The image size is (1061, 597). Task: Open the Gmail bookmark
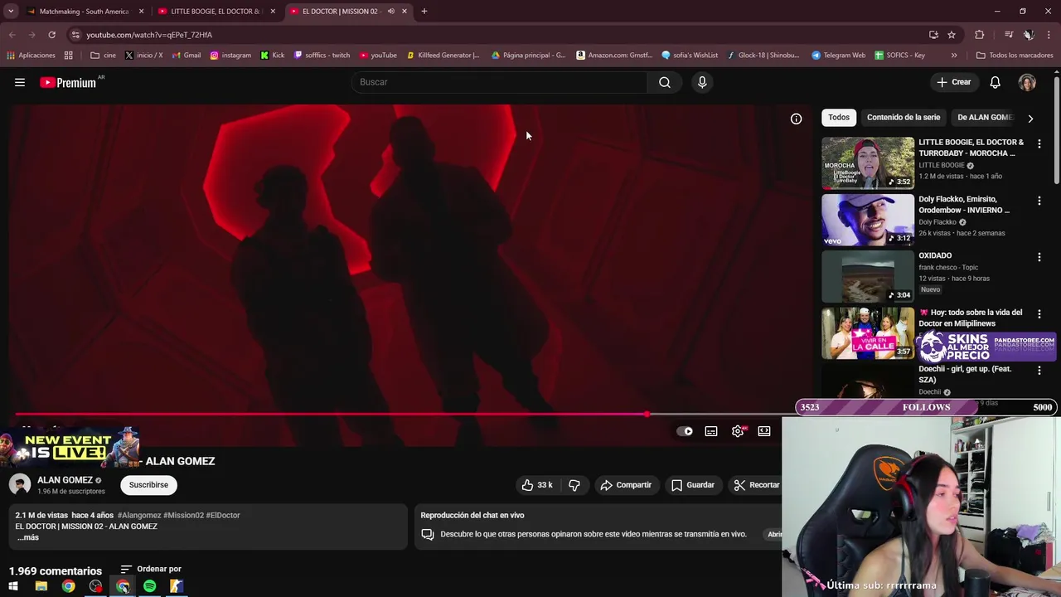[187, 56]
